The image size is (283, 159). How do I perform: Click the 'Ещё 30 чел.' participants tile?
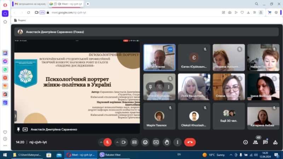(x=229, y=116)
